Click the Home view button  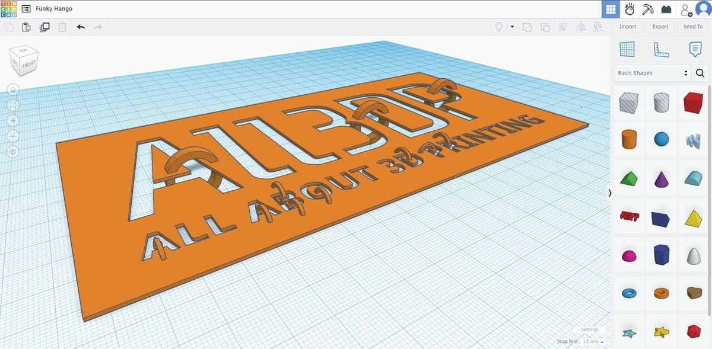point(14,89)
